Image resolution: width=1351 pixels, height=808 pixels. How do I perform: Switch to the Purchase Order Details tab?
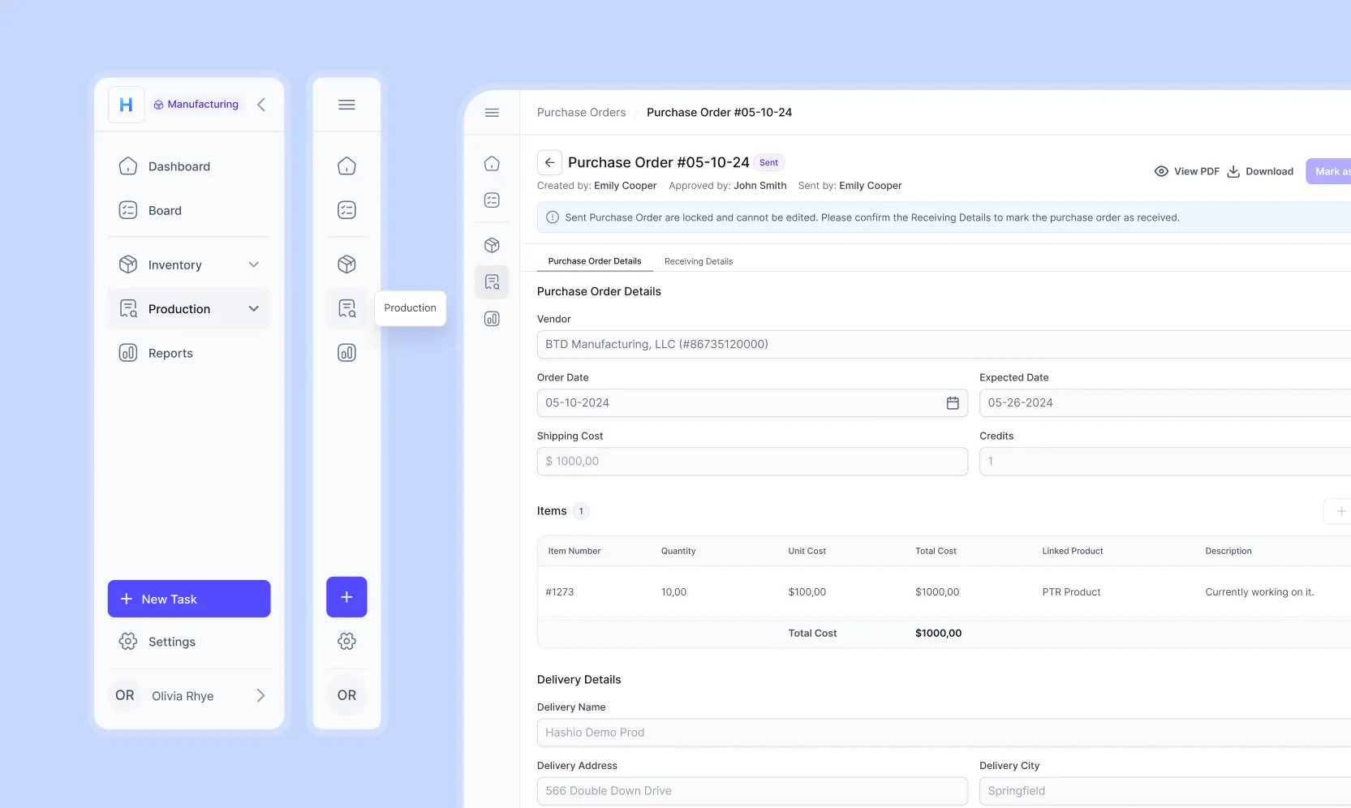coord(595,261)
